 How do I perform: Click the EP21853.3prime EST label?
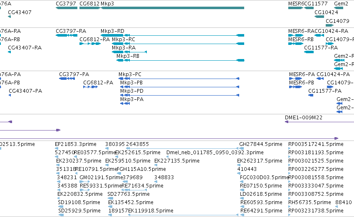[x=76, y=144]
